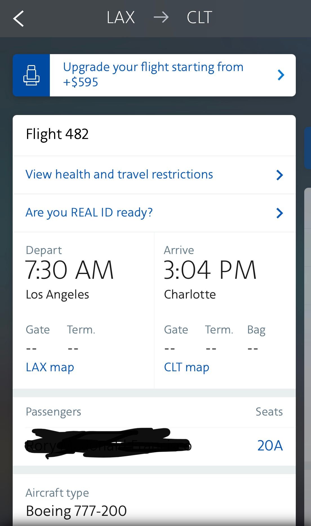Open the upgrade offer chevron arrow
311x526 pixels.
[x=281, y=75]
